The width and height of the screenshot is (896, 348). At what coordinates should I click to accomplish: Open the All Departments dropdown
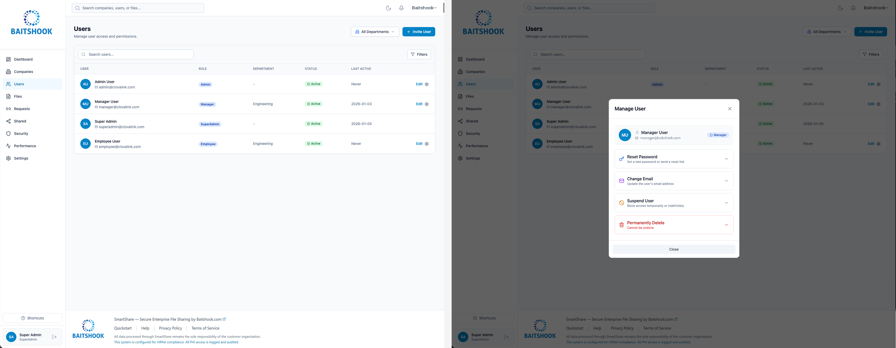click(375, 32)
